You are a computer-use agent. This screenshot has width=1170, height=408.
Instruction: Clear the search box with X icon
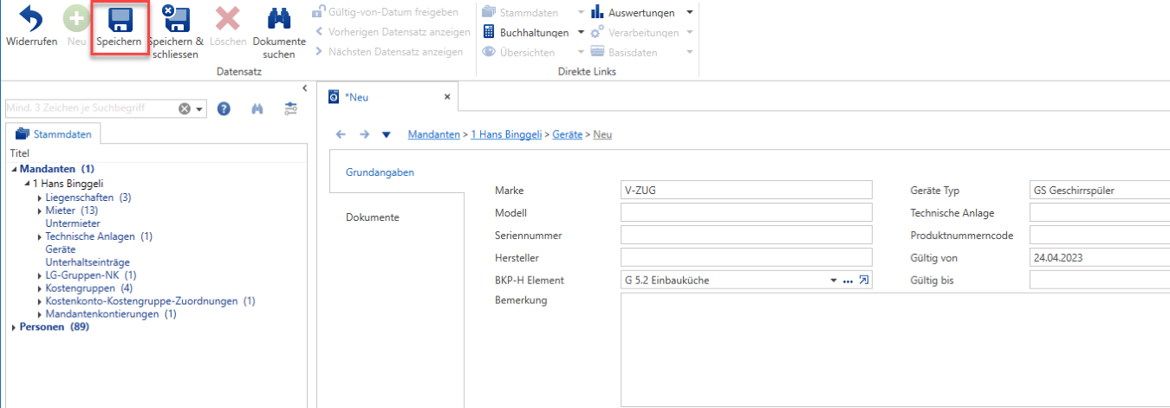coord(185,109)
